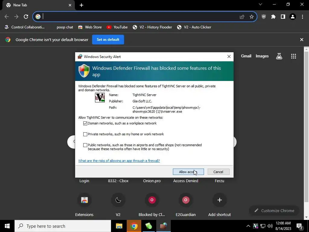
Task: Check the Public networks checkbox
Action: point(85,145)
